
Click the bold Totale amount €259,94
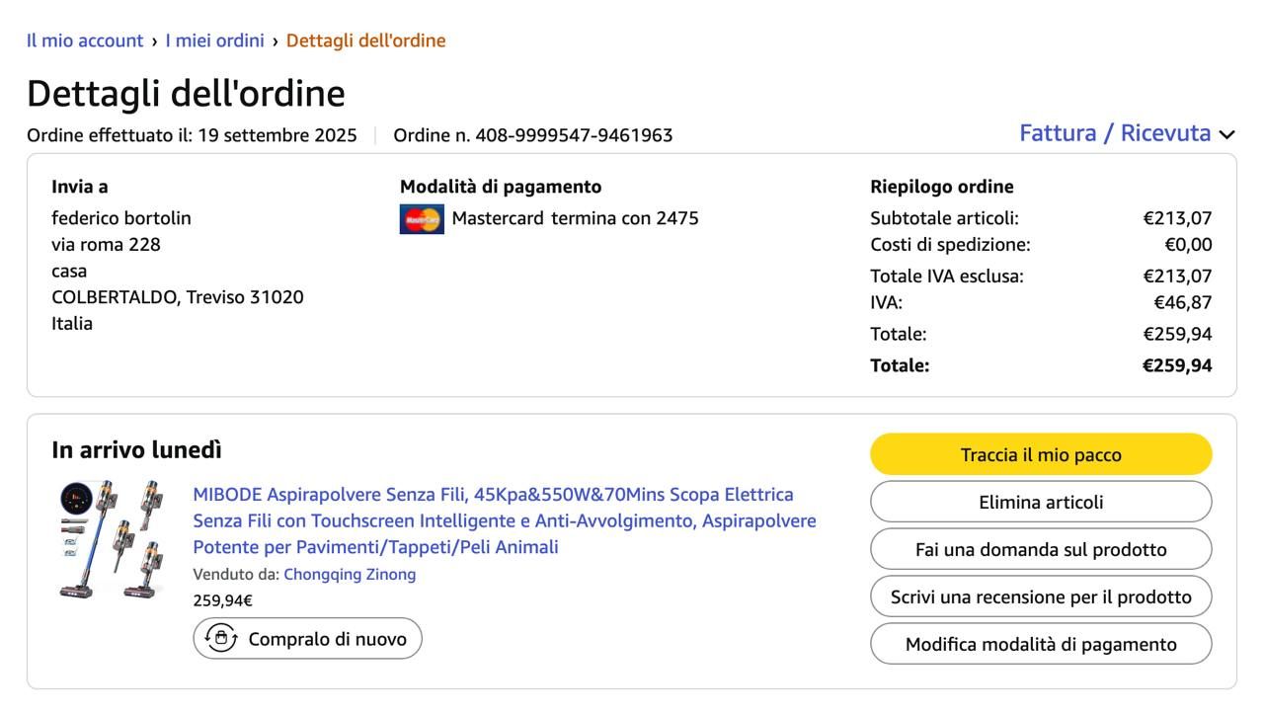pos(1176,365)
